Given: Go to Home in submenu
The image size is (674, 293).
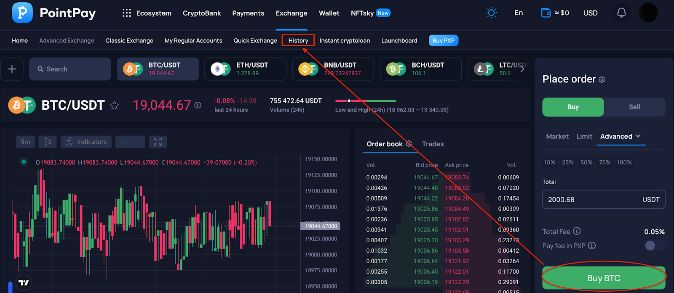Looking at the screenshot, I should click(x=20, y=40).
